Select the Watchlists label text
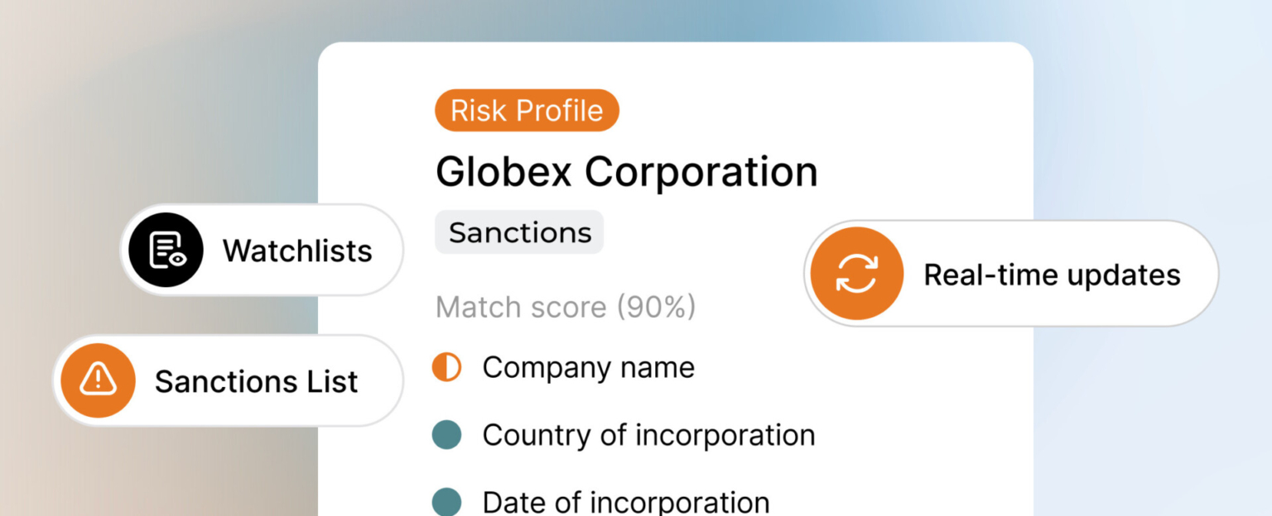The height and width of the screenshot is (516, 1272). click(297, 251)
